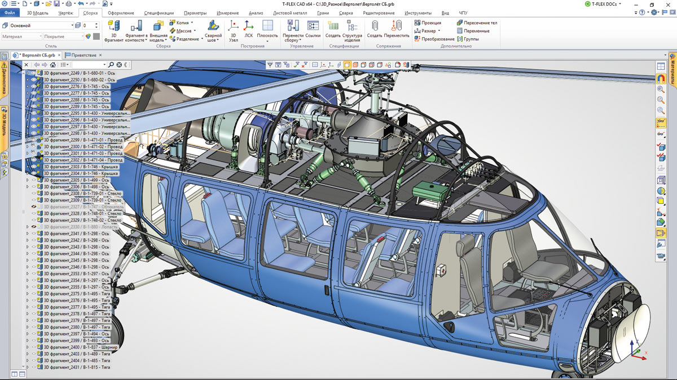Toggle visibility eye of 3D фрагмент_2295
The height and width of the screenshot is (380, 677).
coord(34,113)
